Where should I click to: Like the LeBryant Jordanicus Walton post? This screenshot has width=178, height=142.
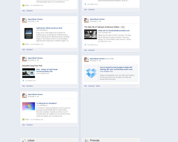point(85,50)
